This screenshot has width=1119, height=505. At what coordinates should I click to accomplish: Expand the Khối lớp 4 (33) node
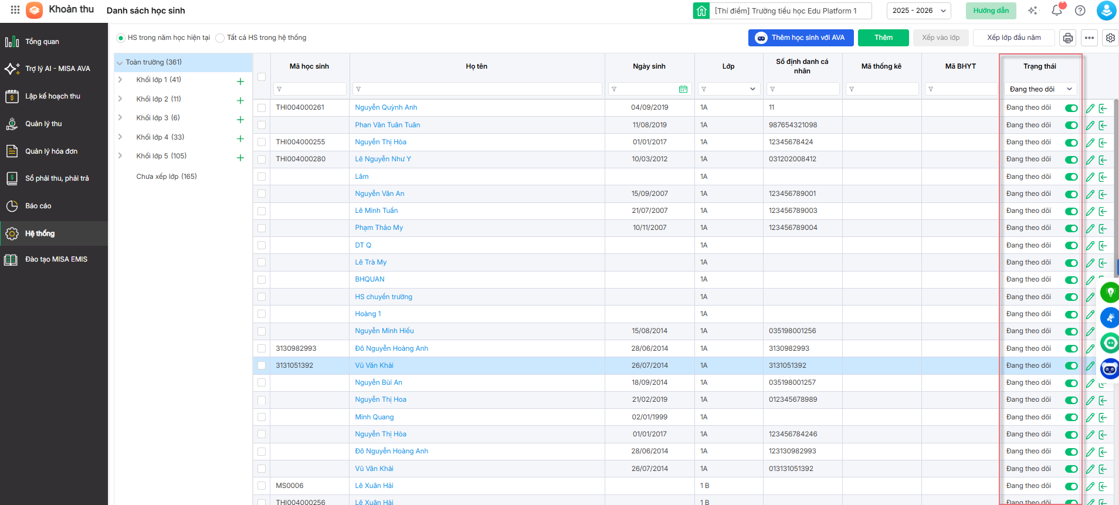point(120,137)
